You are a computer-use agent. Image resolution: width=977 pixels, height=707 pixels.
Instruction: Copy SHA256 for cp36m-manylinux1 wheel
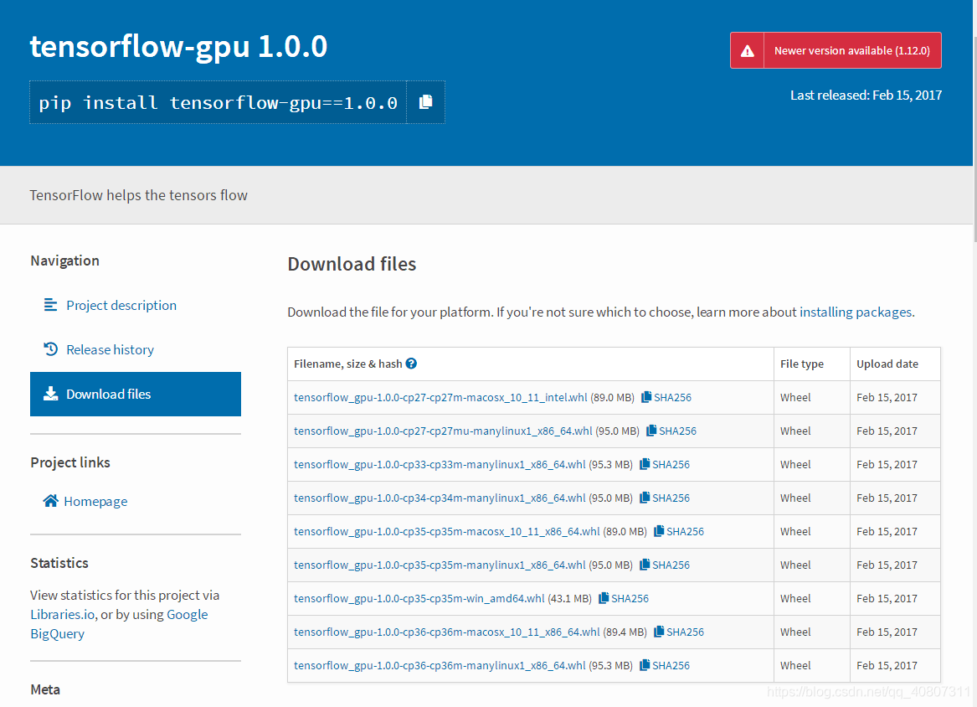pos(665,665)
